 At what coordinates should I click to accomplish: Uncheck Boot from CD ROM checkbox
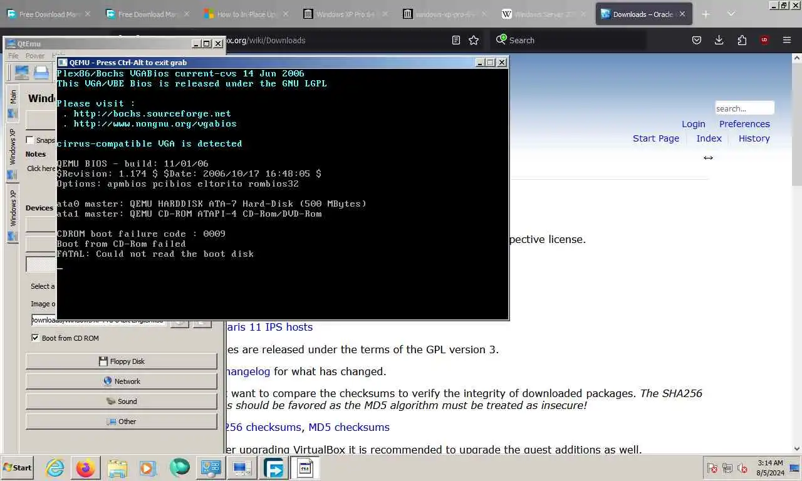pos(35,338)
